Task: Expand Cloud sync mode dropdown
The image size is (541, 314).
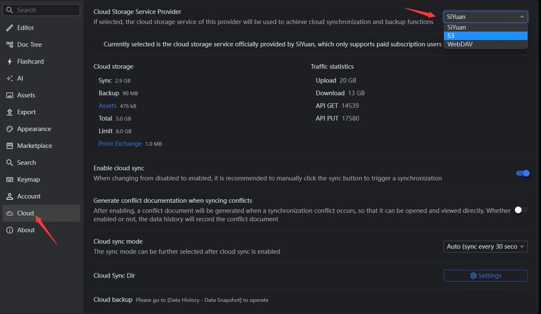Action: click(486, 246)
